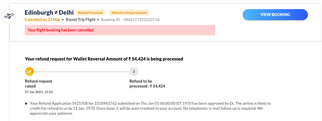Image resolution: width=322 pixels, height=121 pixels.
Task: Click the "Refund Processed" status badge
Action: point(90,13)
